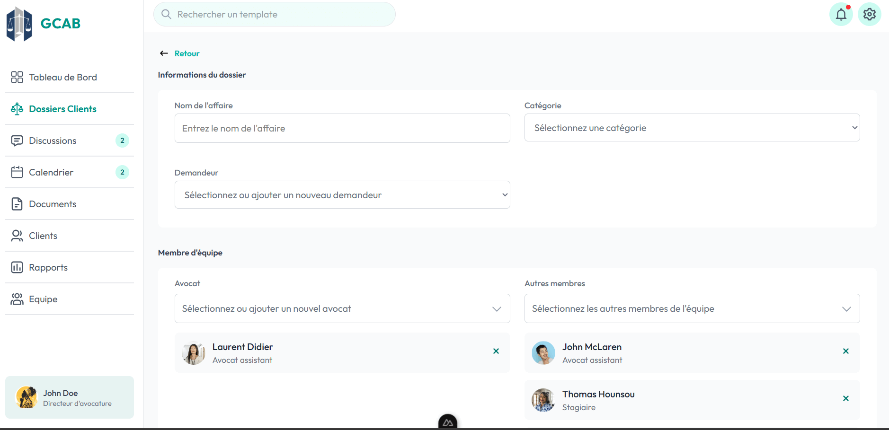The image size is (889, 430).
Task: Open the settings gear
Action: [870, 14]
